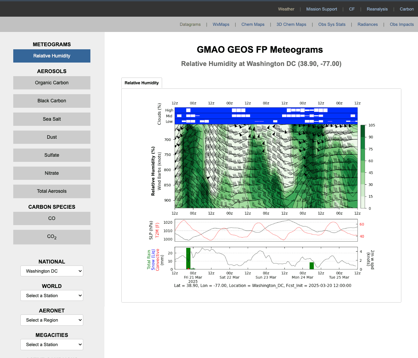Click the 'GMAO GEOS FP Meteograms' heading
The height and width of the screenshot is (358, 418).
(260, 50)
